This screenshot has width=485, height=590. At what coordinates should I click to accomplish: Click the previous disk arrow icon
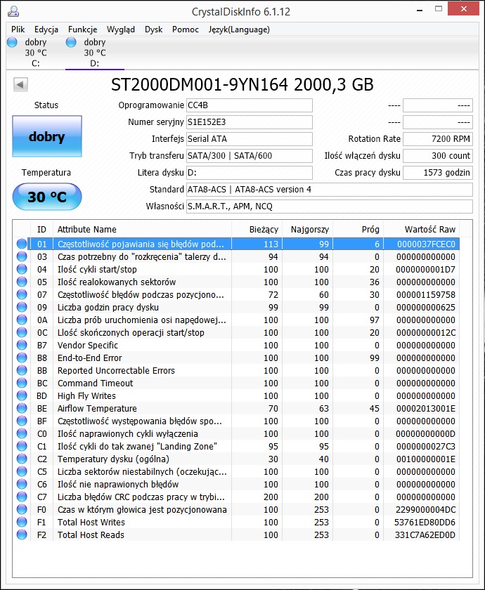tap(20, 84)
